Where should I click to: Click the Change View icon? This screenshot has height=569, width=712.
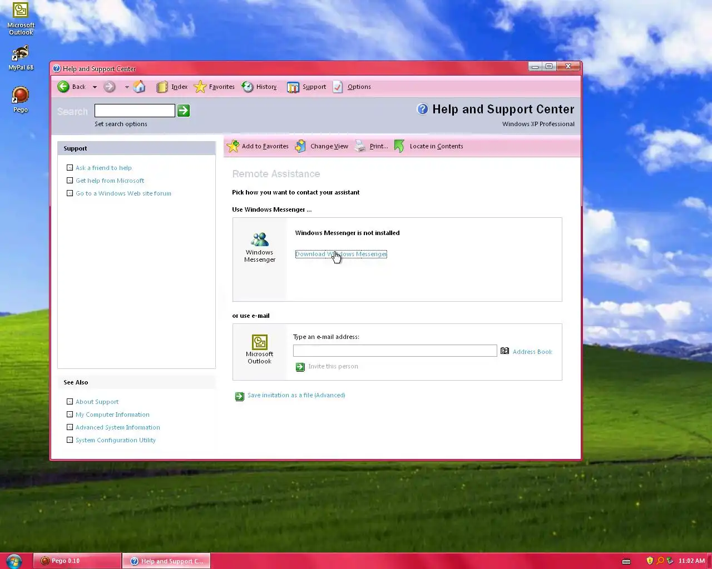[300, 146]
